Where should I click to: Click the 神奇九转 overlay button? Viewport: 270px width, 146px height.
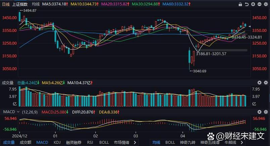click(x=188, y=142)
